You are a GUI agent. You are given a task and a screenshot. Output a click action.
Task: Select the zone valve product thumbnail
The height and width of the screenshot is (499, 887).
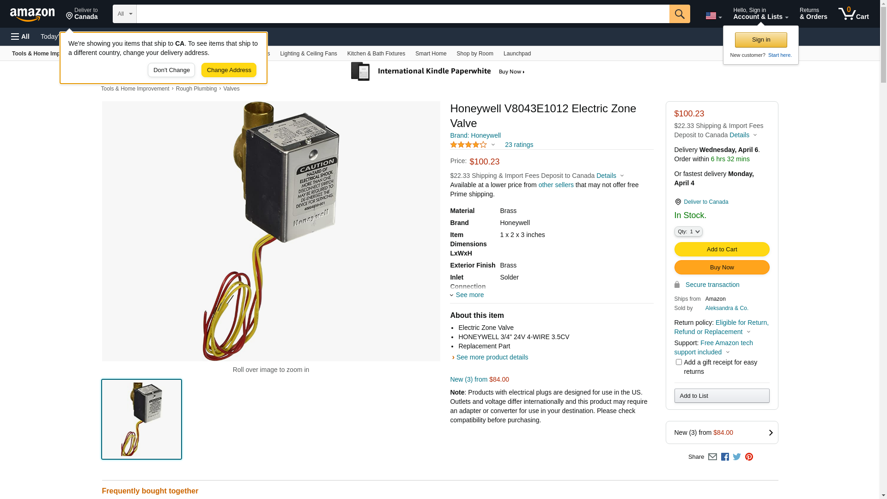[141, 419]
